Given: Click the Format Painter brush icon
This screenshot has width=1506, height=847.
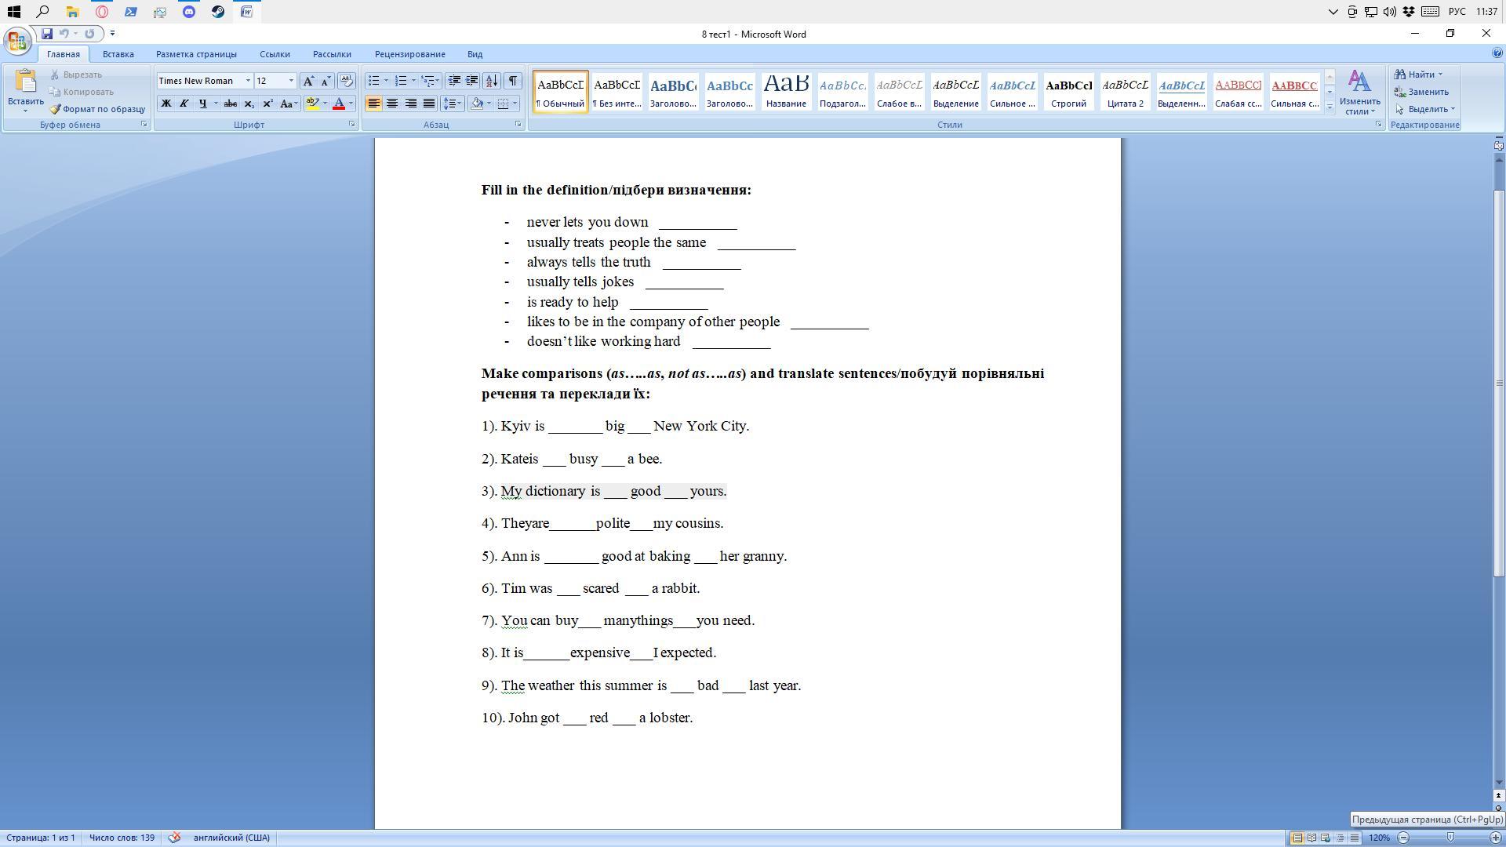Looking at the screenshot, I should pos(55,109).
